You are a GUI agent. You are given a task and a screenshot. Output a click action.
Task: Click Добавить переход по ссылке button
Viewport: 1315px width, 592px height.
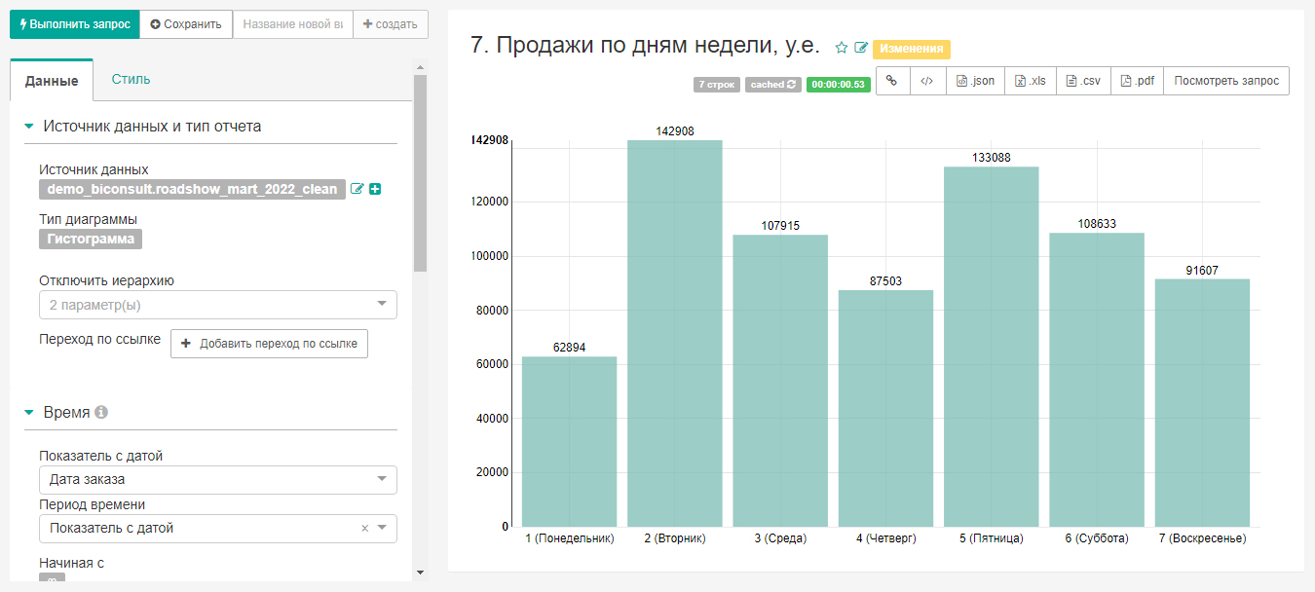(x=269, y=344)
